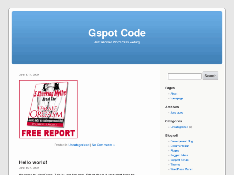Open Uncategorized link after 'Posted in'
Screen dimensions: 234x175
click(79, 145)
